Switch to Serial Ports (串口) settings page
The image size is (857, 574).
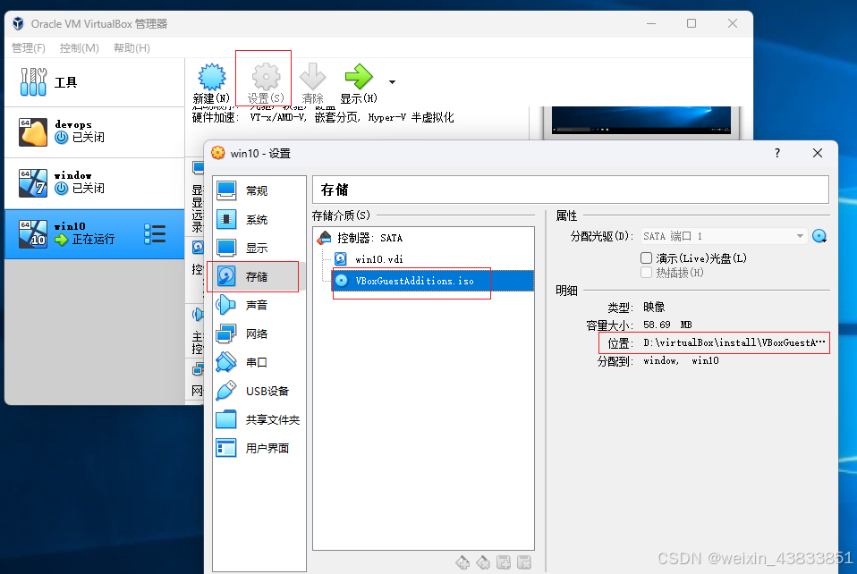(x=258, y=362)
